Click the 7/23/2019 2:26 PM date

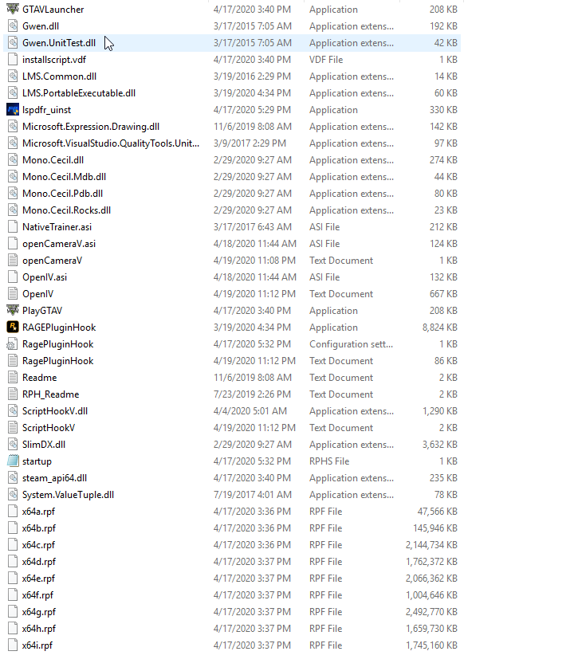click(252, 394)
